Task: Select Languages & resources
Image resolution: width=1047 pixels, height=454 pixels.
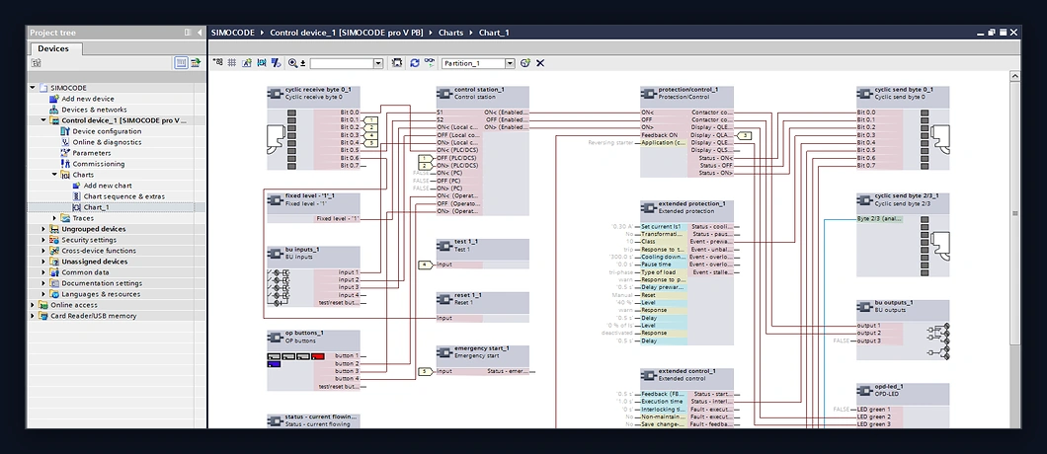Action: 100,294
